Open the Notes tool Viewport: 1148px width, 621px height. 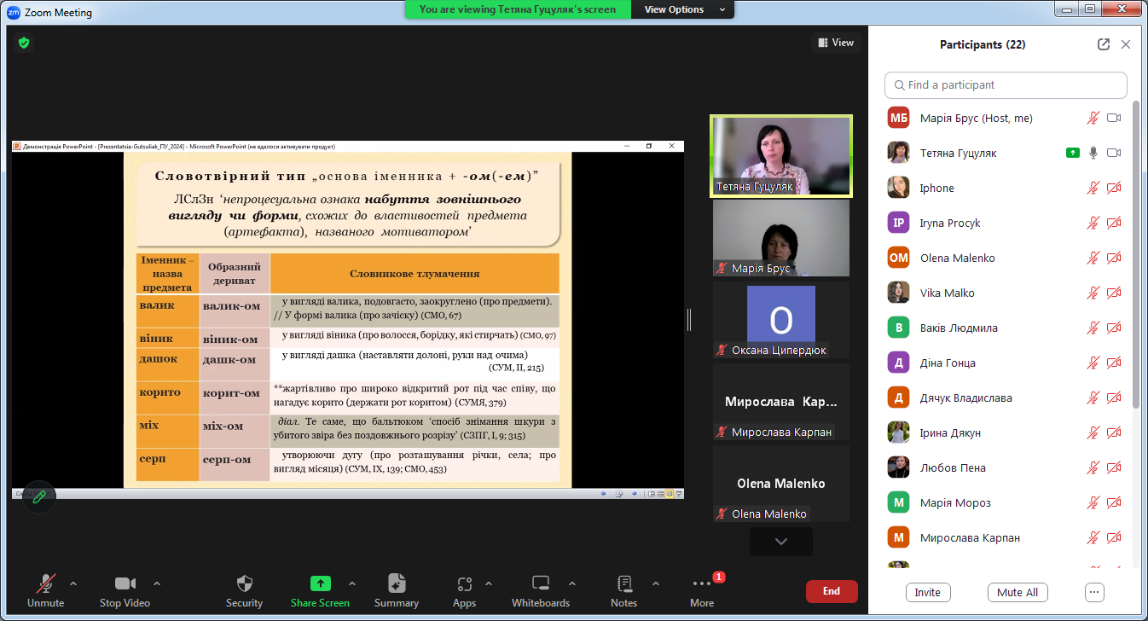point(623,583)
